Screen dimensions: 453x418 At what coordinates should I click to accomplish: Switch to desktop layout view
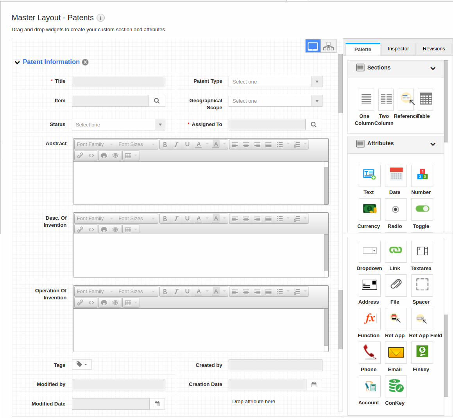(313, 46)
